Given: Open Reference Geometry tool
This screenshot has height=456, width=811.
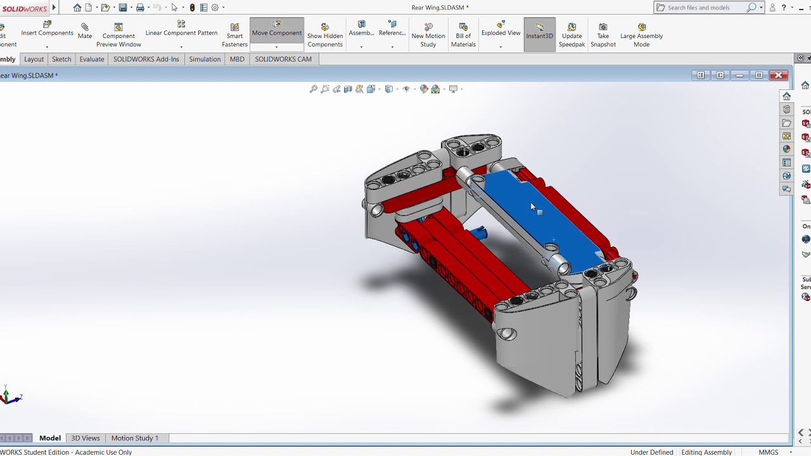Looking at the screenshot, I should [x=392, y=29].
